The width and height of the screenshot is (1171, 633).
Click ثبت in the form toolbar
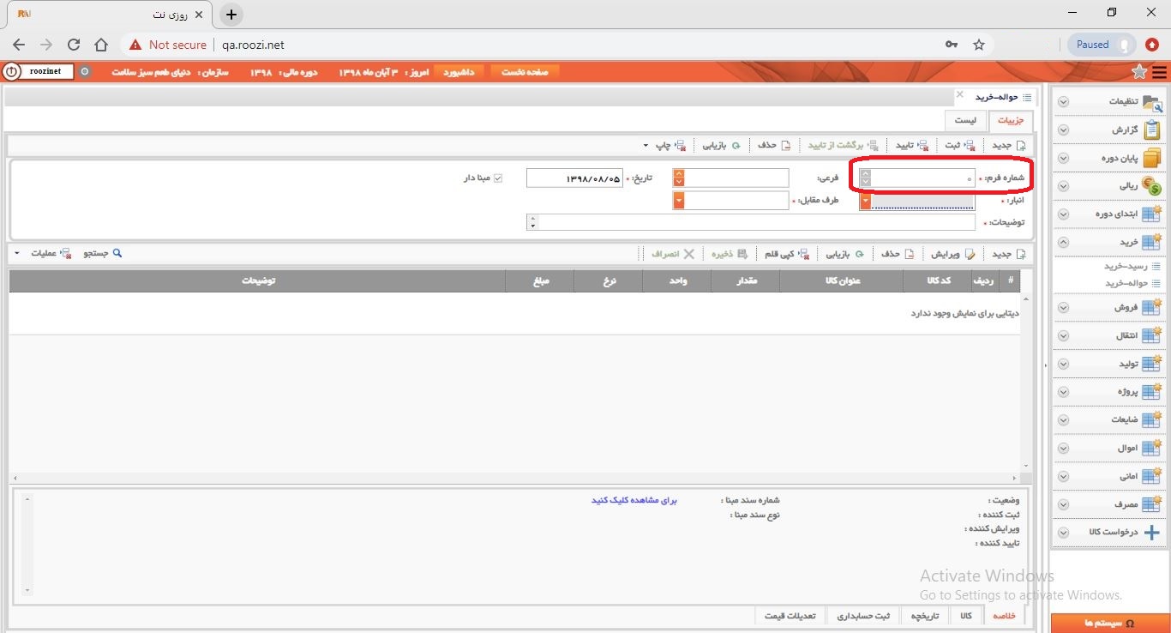[x=960, y=146]
